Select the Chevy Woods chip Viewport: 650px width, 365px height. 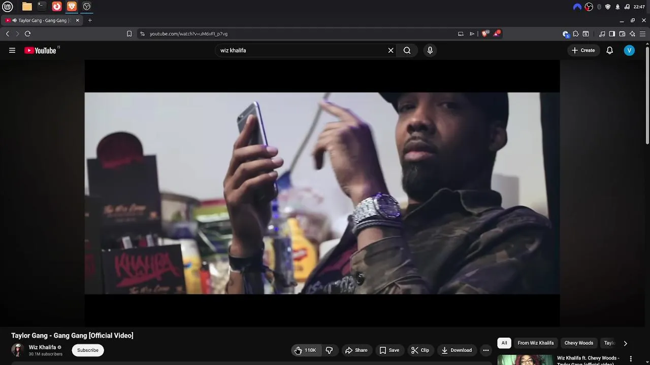click(x=579, y=343)
